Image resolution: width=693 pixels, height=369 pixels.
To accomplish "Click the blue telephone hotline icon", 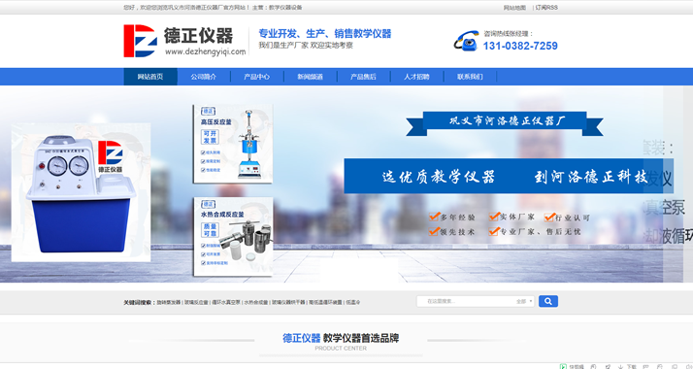I will click(466, 41).
